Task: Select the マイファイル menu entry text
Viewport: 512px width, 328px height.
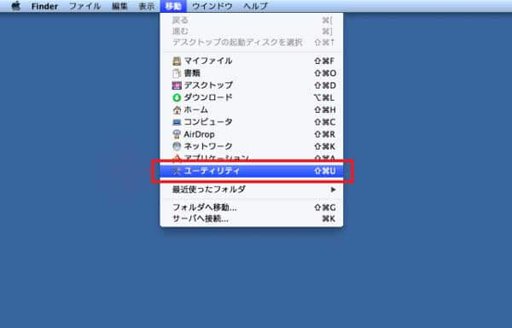Action: point(208,61)
